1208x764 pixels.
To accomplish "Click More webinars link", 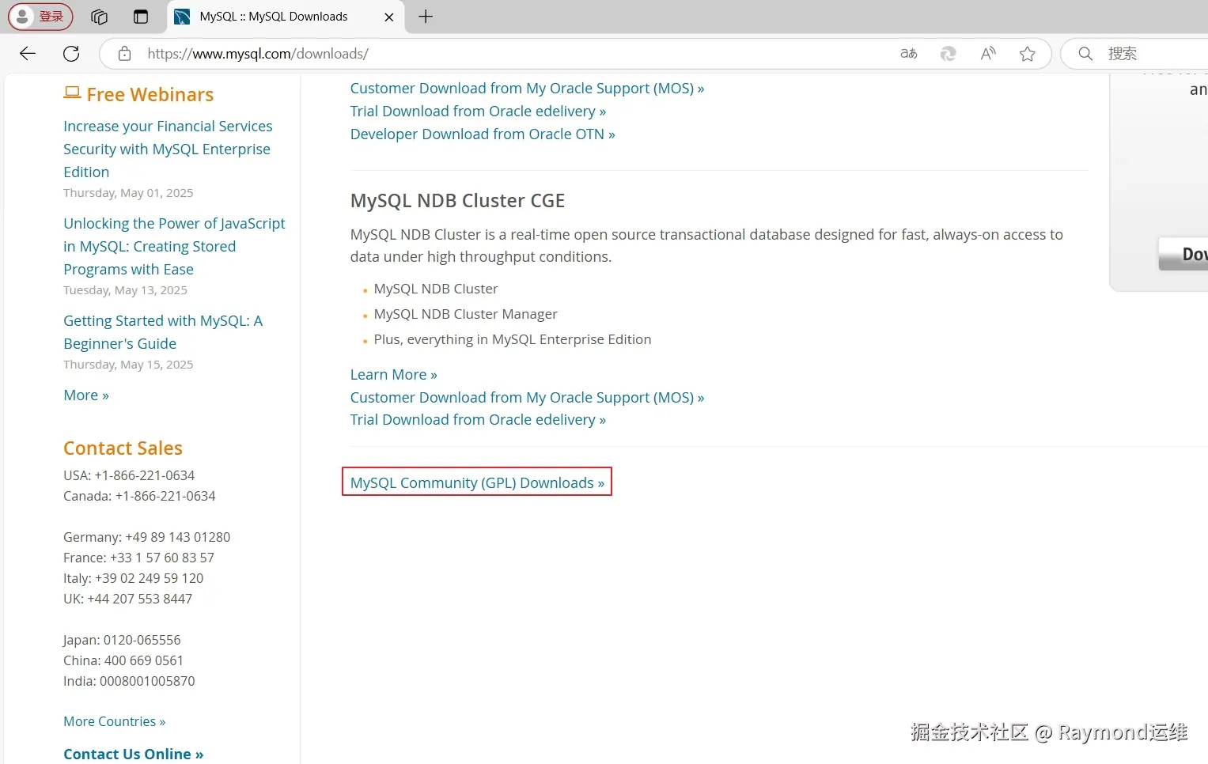I will pyautogui.click(x=86, y=395).
